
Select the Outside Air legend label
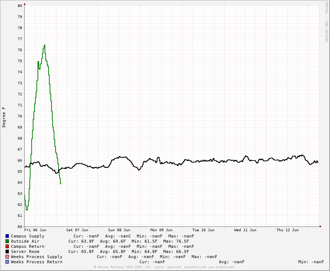tap(25, 241)
